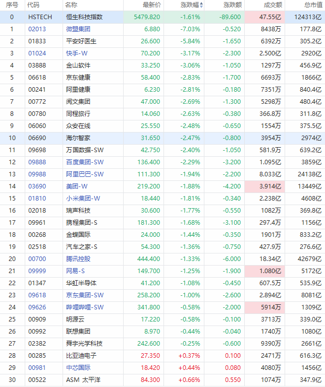The width and height of the screenshot is (325, 387).
Task: Click ASM 太平洋 price 84.300
Action: (x=150, y=380)
